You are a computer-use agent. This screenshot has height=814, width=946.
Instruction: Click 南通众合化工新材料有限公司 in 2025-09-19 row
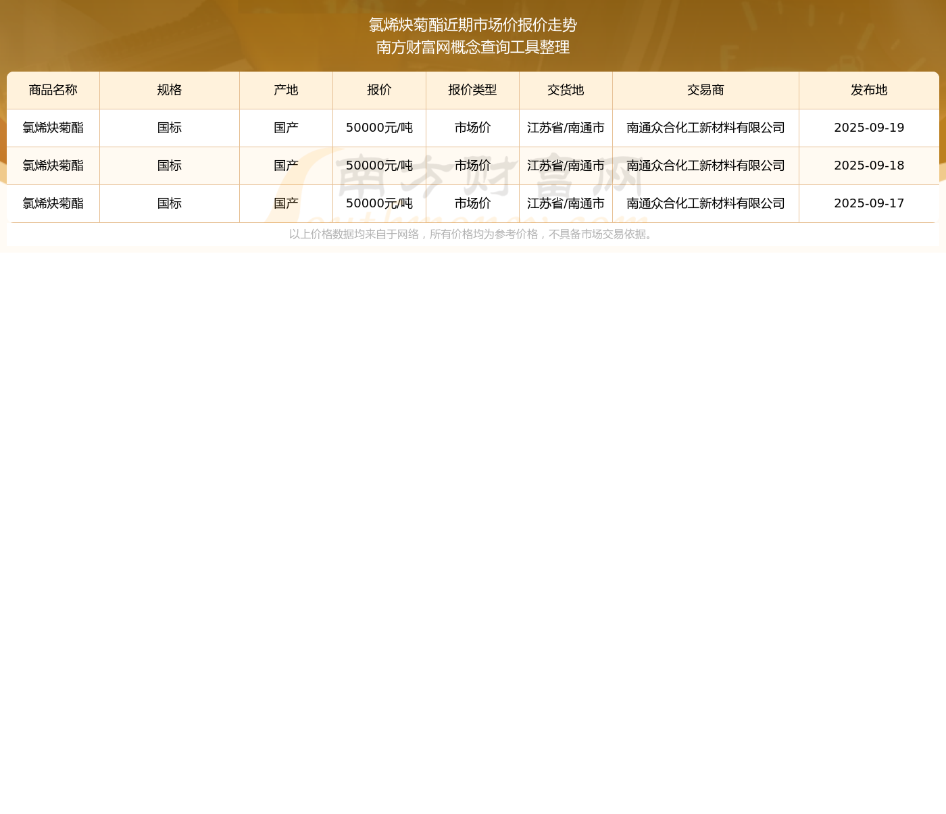705,128
